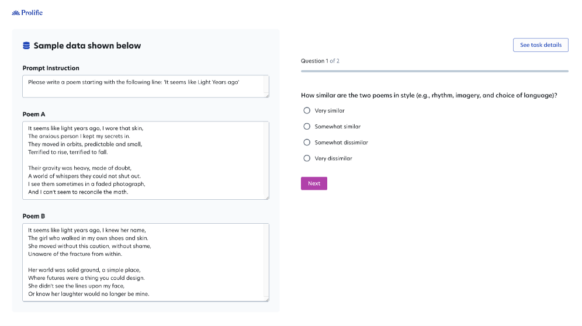Focus the Poem A text area
582x326 pixels.
[145, 160]
